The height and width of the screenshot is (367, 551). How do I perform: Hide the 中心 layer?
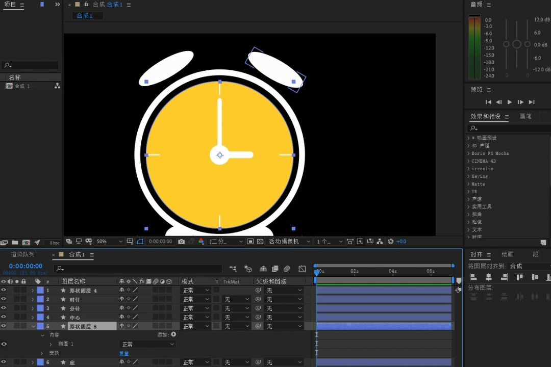(x=4, y=317)
